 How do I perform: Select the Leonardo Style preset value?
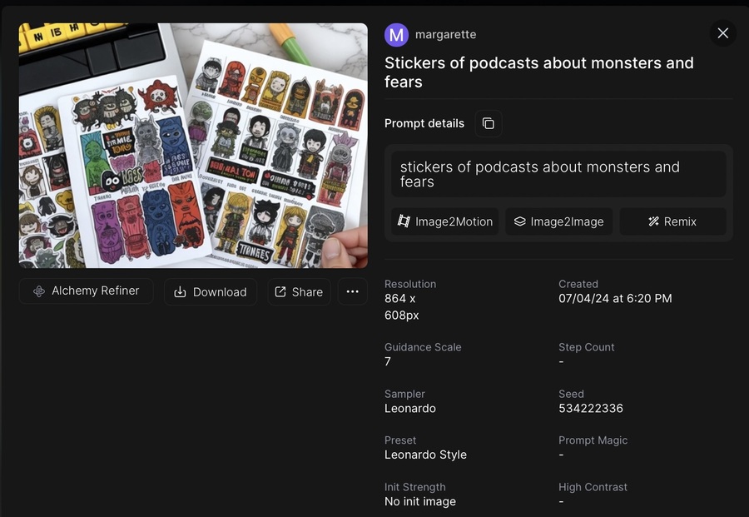click(425, 455)
